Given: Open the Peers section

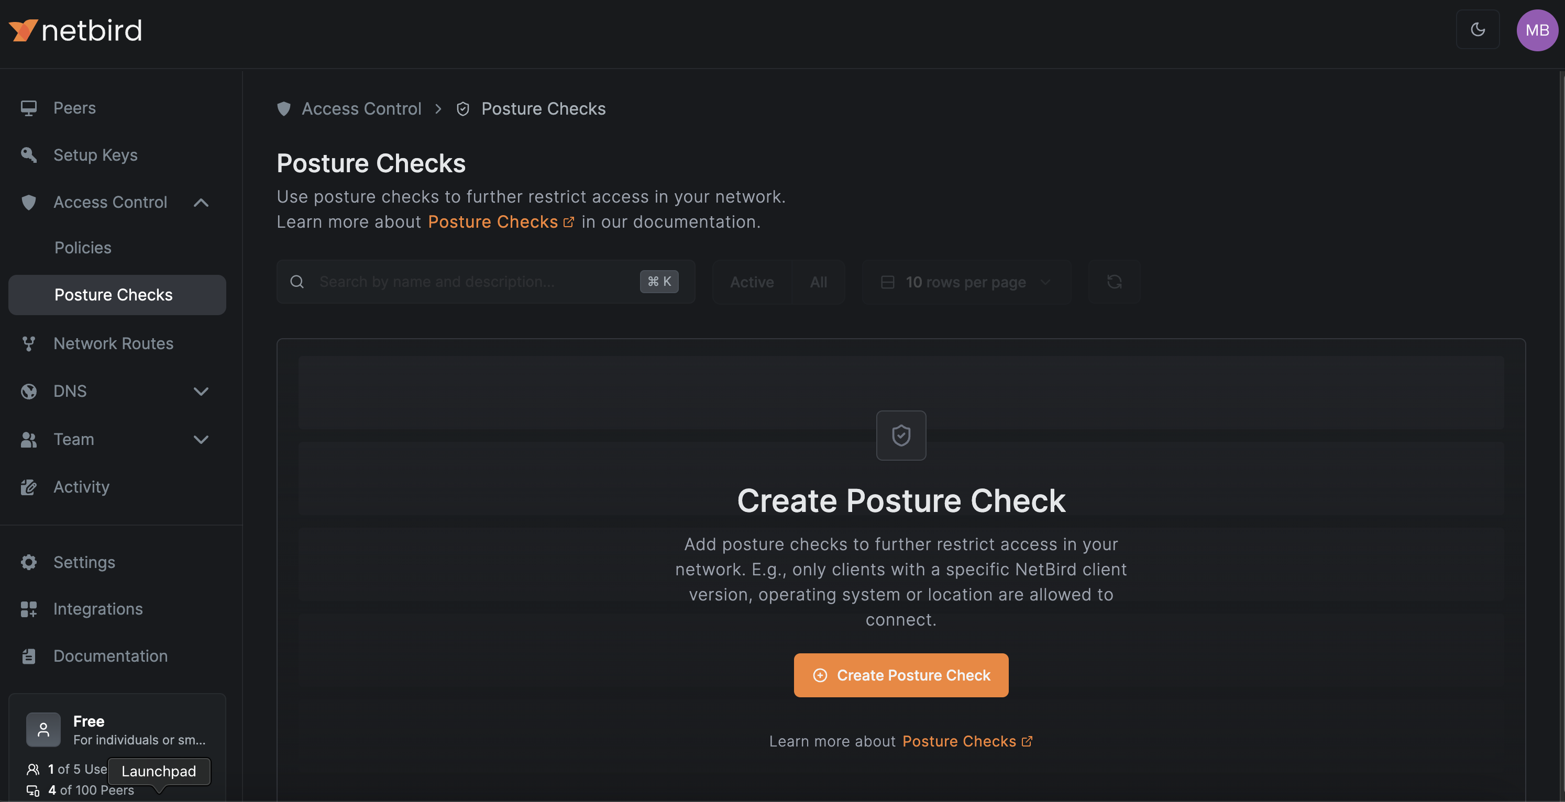Looking at the screenshot, I should tap(74, 107).
